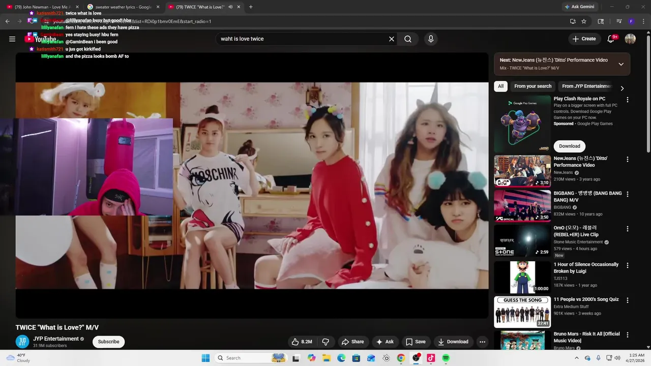
Task: Open TikTok from the taskbar
Action: (x=431, y=358)
